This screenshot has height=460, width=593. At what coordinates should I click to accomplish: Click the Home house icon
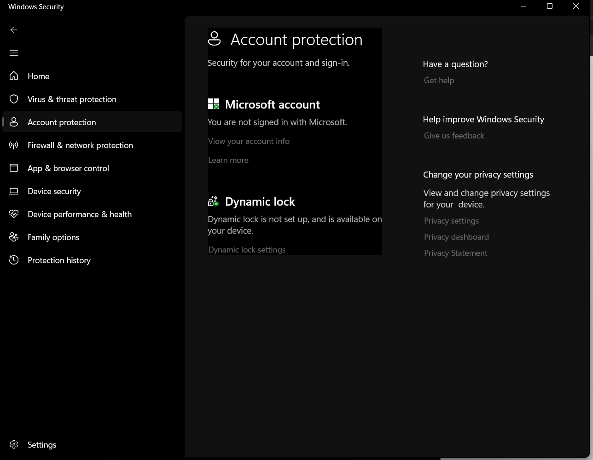(14, 76)
